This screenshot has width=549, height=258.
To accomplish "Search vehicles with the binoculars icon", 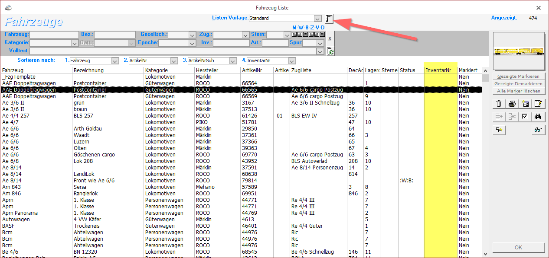I will (x=538, y=117).
